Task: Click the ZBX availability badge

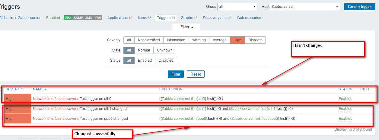Action: click(x=68, y=18)
